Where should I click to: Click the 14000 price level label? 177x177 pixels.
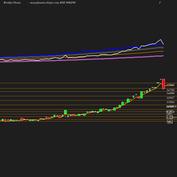[x=170, y=93]
